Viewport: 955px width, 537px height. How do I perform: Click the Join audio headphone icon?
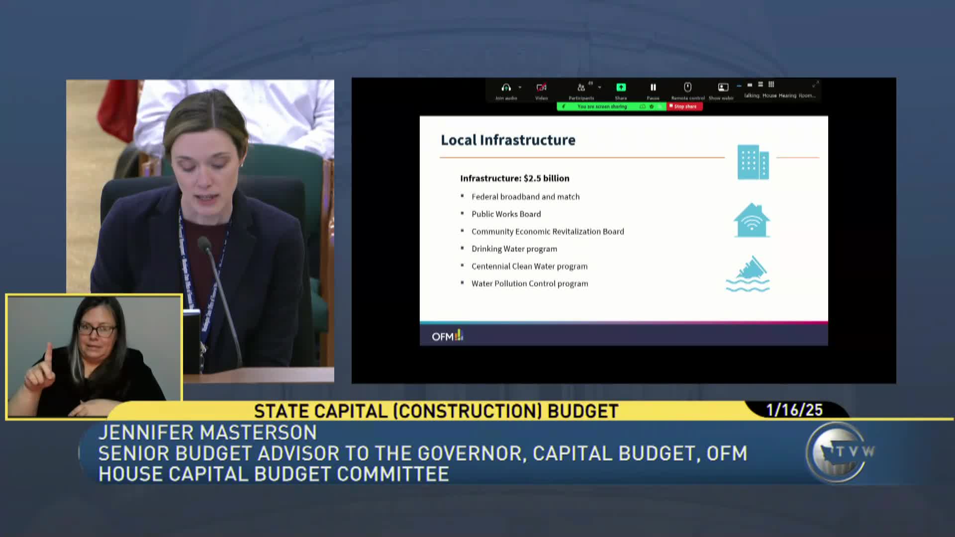coord(506,88)
